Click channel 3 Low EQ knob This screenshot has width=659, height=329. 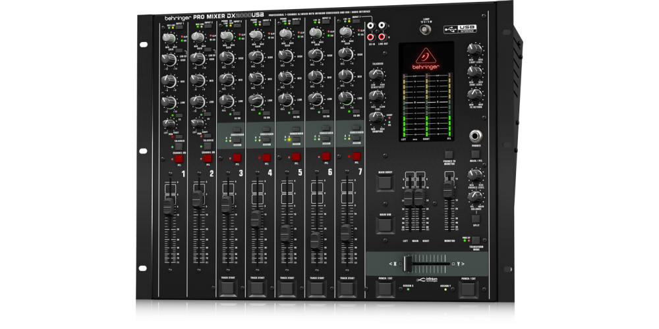pos(226,100)
